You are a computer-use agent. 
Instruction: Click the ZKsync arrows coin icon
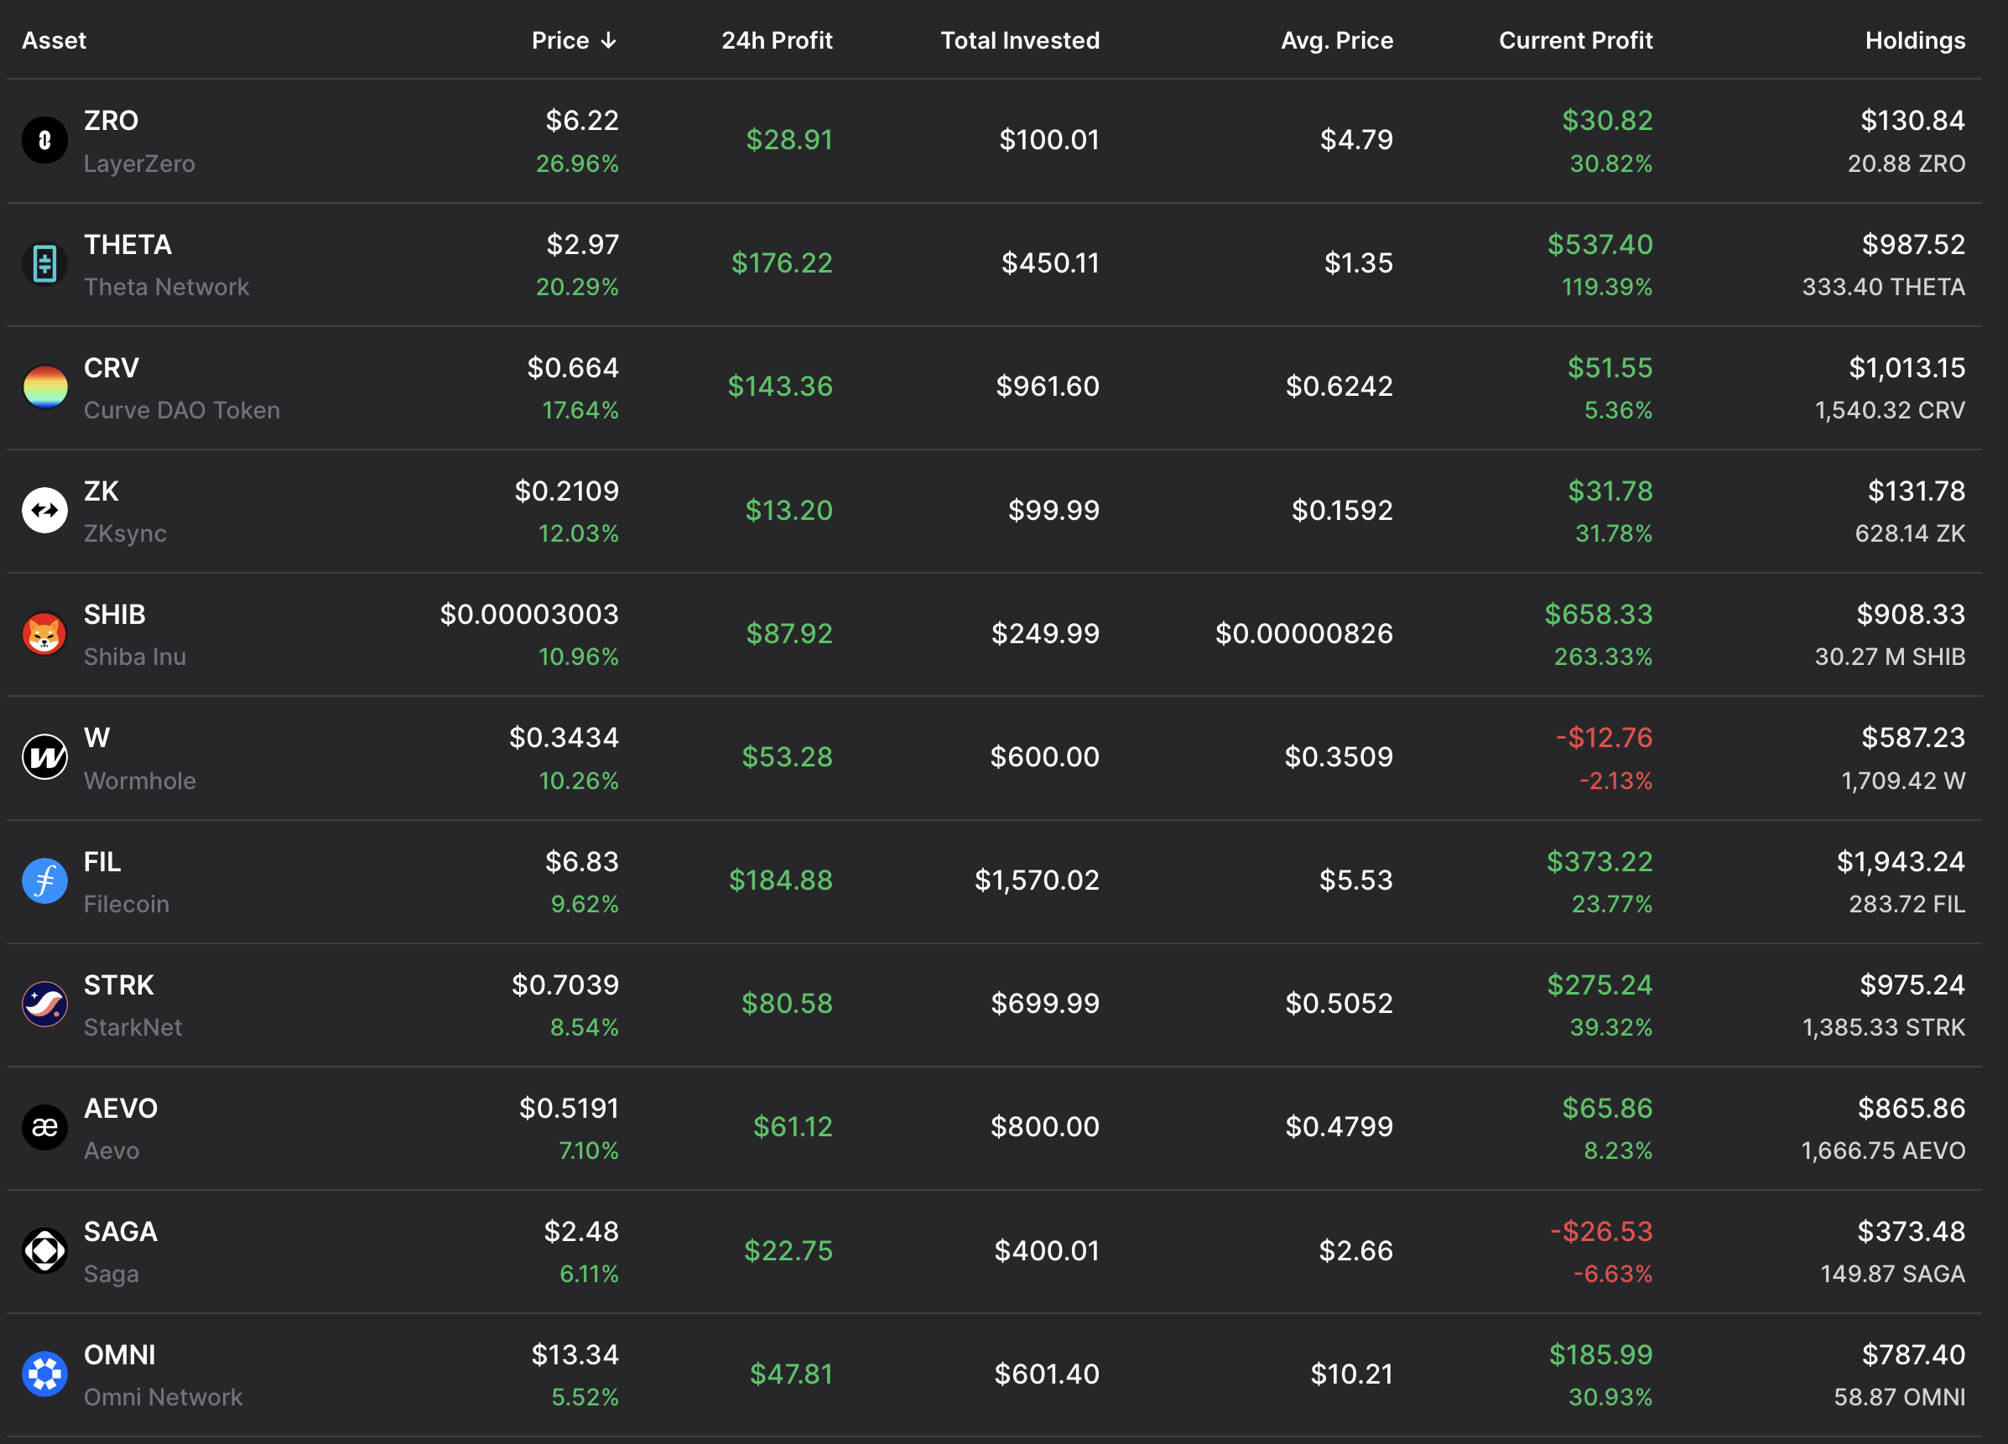[44, 511]
